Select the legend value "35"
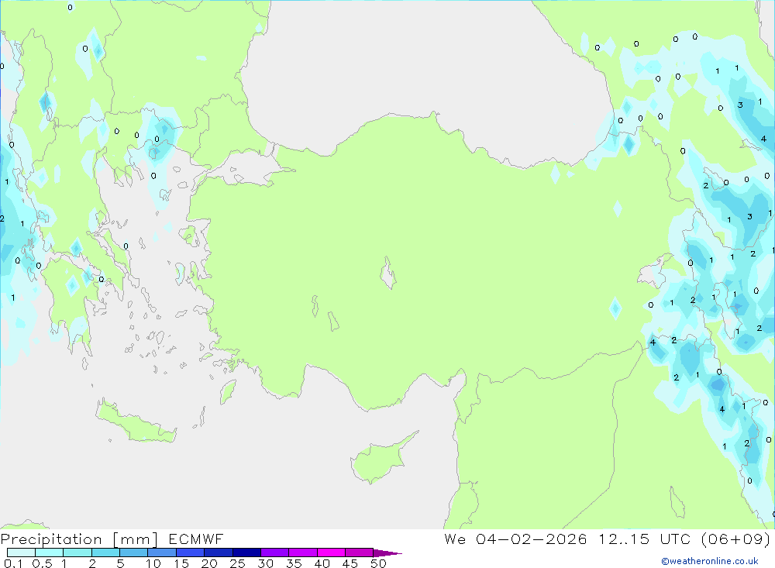 pos(294,563)
